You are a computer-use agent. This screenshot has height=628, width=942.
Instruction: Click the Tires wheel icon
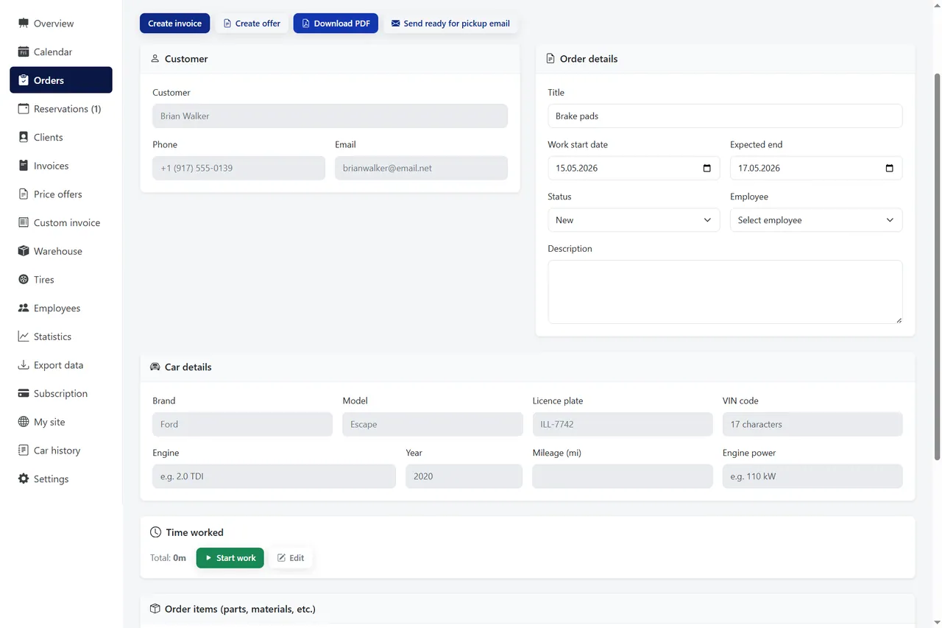[x=24, y=280]
